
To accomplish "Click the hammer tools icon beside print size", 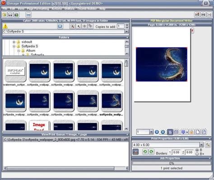I will tap(208, 145).
